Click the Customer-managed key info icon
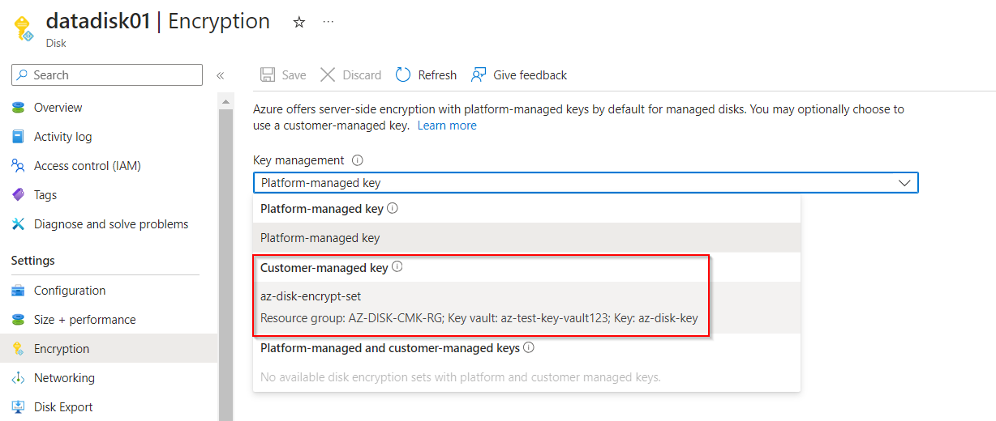Screen dimensions: 996x421 click(x=397, y=267)
